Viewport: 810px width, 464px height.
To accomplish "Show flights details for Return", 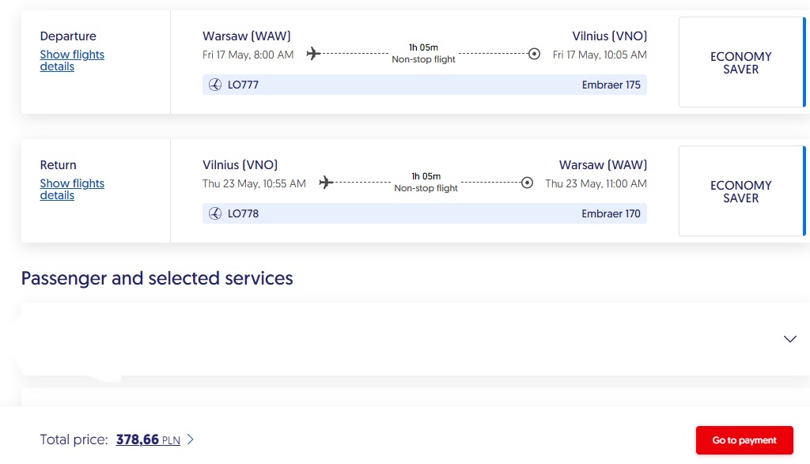I will (x=71, y=190).
